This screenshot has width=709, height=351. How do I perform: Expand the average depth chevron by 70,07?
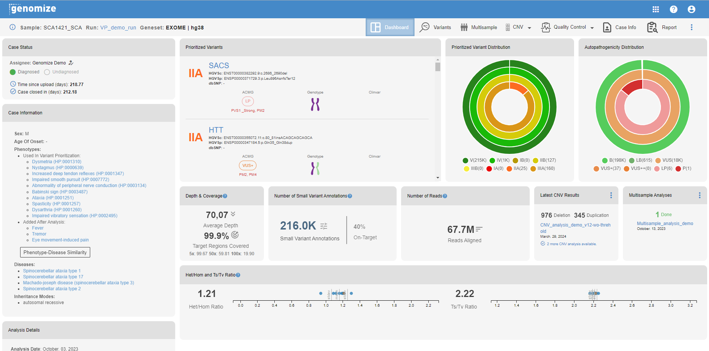point(233,214)
